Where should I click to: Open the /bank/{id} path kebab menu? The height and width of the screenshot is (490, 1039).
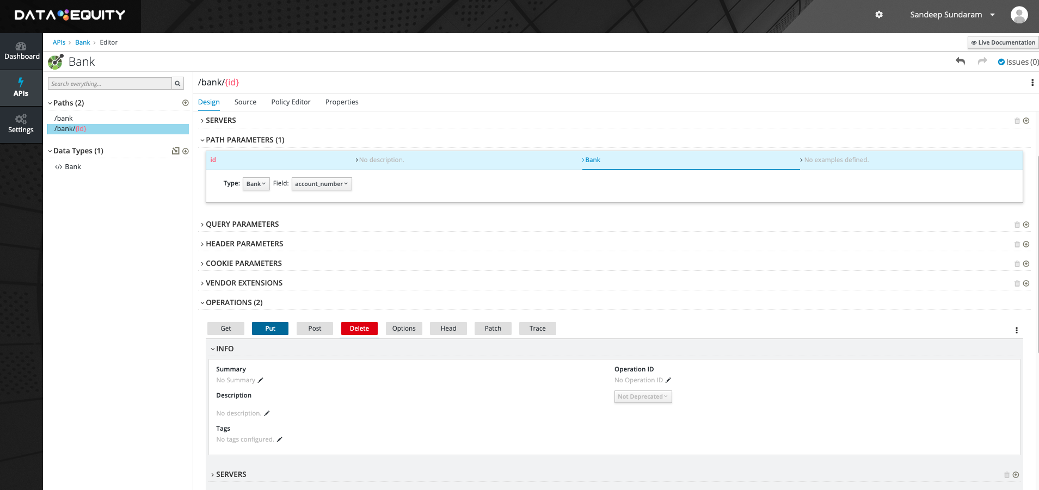pos(1032,83)
